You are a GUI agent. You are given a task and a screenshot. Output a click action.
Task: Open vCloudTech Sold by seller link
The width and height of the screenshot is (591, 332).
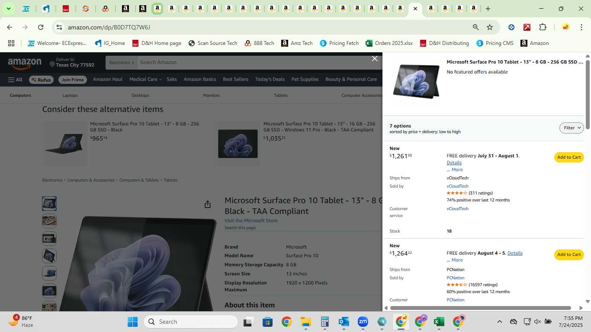tap(457, 186)
